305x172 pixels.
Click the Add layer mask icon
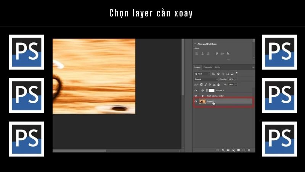228,150
